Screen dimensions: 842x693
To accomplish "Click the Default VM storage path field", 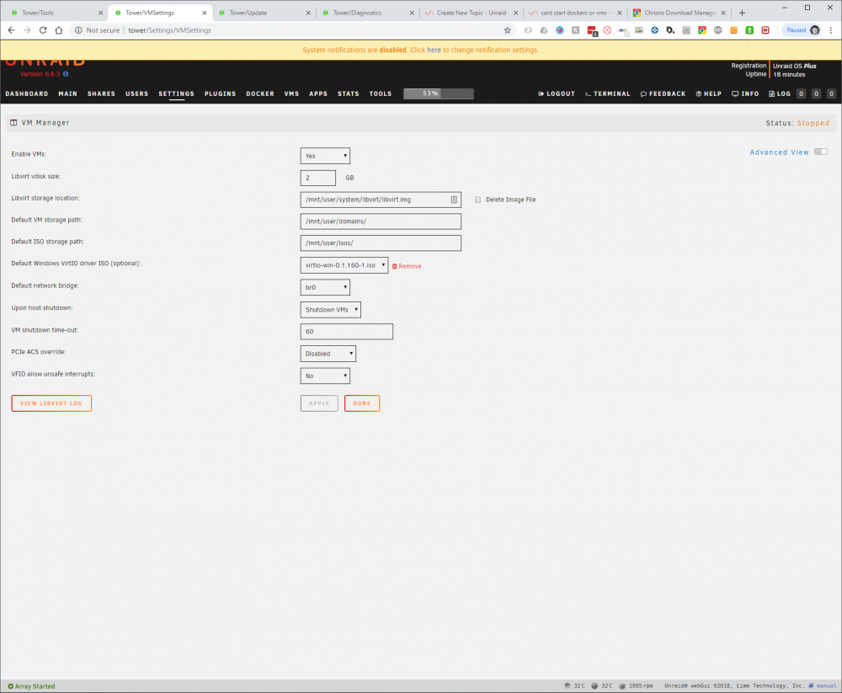I will 381,221.
